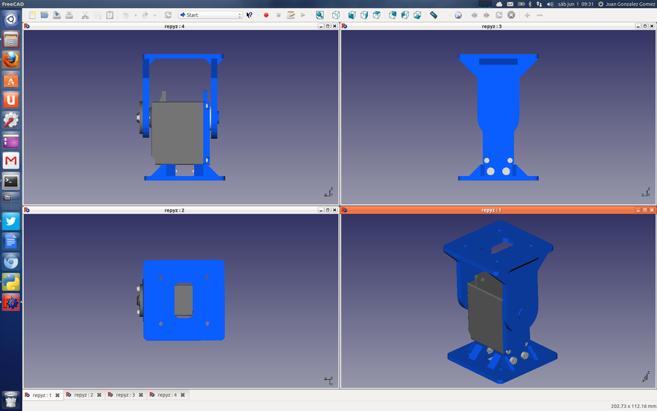
Task: Open the Start workbench dropdown
Action: point(210,15)
